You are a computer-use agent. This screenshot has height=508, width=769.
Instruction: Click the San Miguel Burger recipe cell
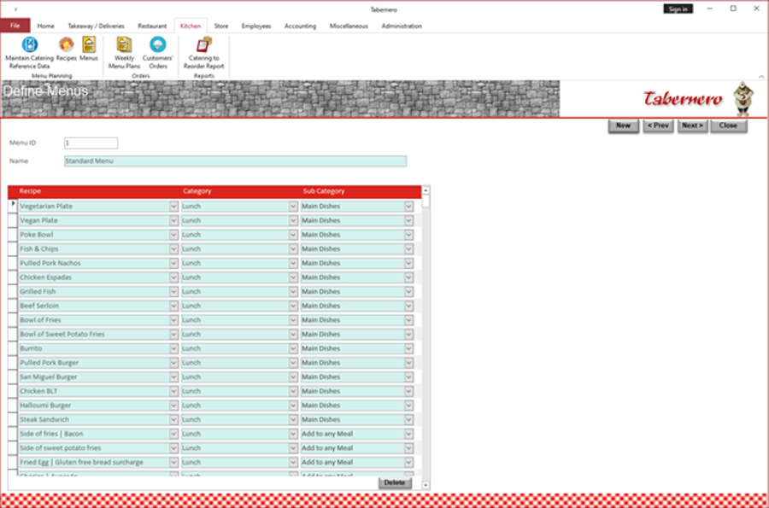point(95,377)
